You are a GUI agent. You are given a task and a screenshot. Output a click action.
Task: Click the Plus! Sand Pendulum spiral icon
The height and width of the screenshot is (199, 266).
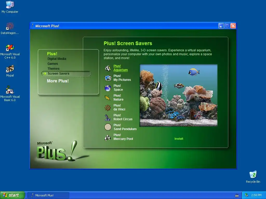108,127
